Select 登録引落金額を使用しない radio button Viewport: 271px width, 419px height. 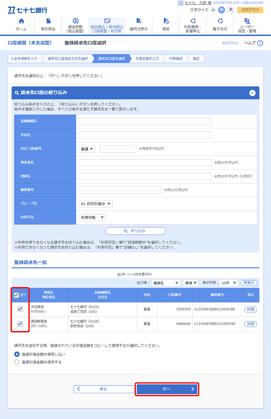click(x=17, y=354)
